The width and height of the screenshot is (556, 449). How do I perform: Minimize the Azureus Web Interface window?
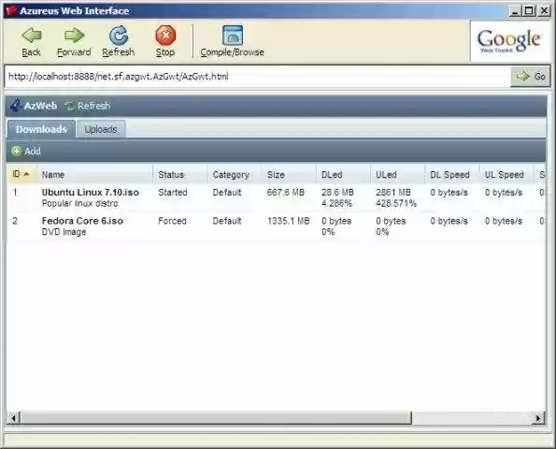coord(515,11)
